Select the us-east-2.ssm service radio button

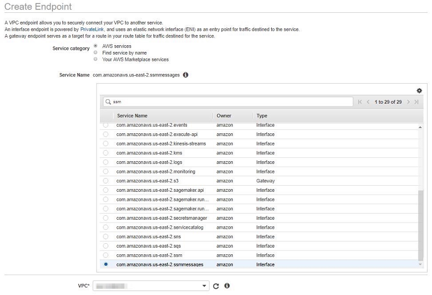point(105,255)
